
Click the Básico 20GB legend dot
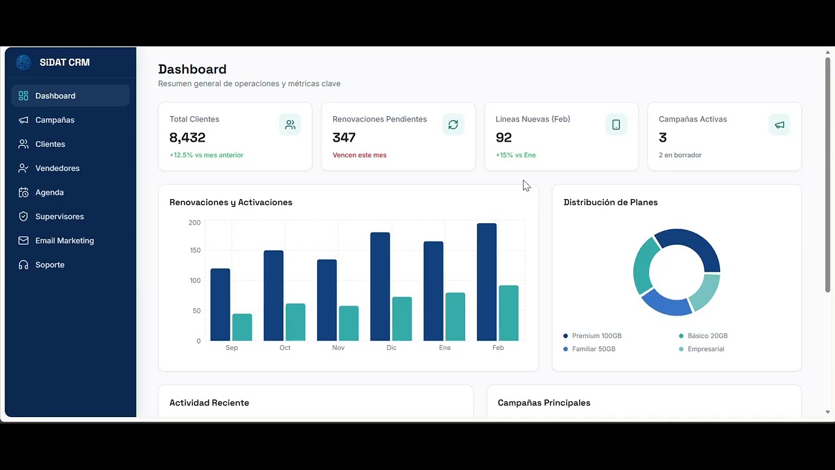(x=681, y=336)
